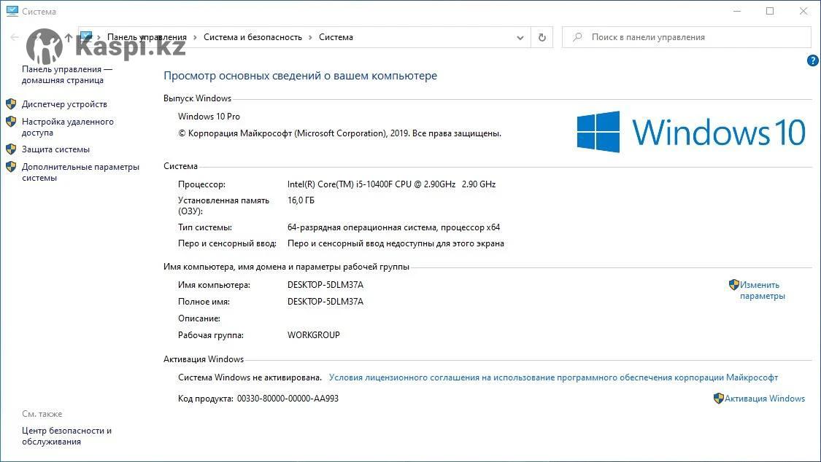Maximize the Система window

pos(770,11)
